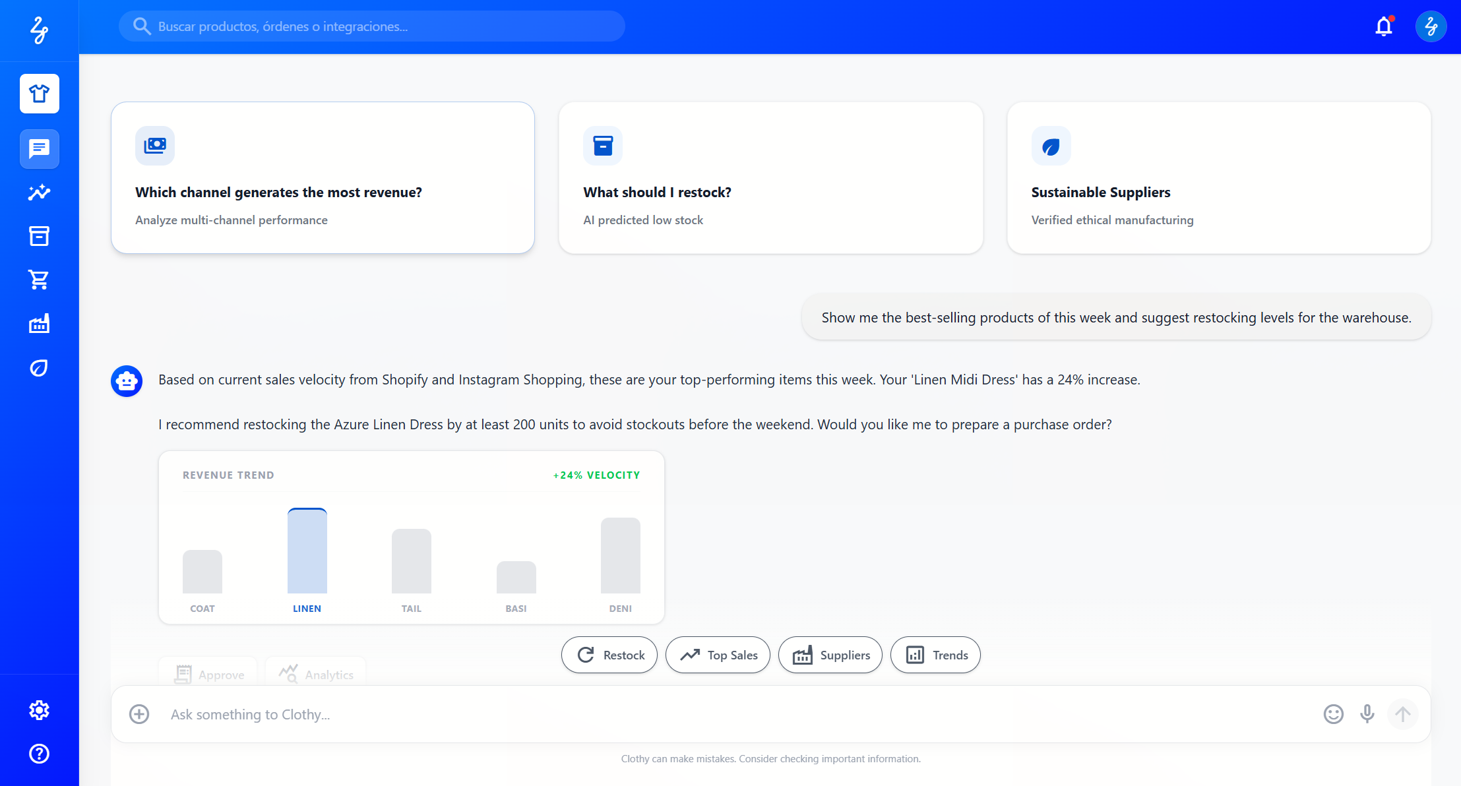Open the factory suppliers sidebar icon
The image size is (1461, 786).
[39, 324]
